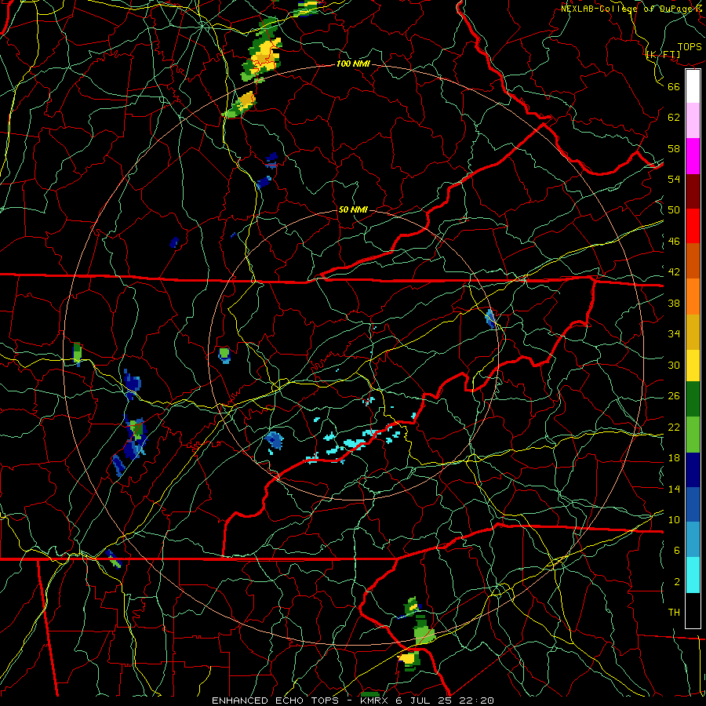Image resolution: width=706 pixels, height=706 pixels.
Task: Click the green-centered blue echo inside 50 NMI ring
Action: (224, 355)
